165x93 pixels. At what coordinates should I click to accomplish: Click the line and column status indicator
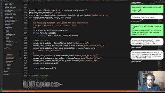(x=126, y=91)
